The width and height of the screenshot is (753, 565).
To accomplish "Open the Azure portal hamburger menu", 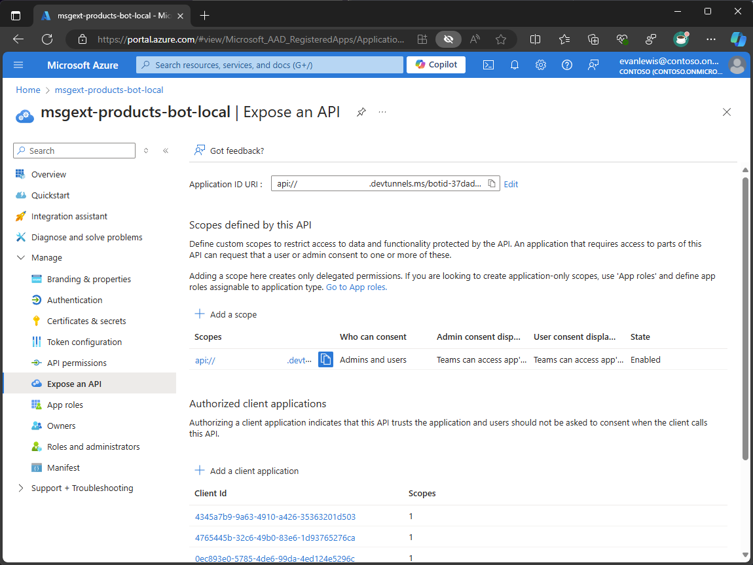I will click(x=18, y=65).
